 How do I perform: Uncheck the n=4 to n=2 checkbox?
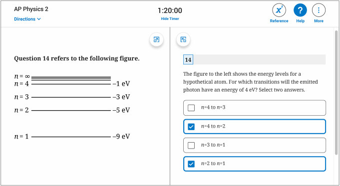pyautogui.click(x=191, y=127)
